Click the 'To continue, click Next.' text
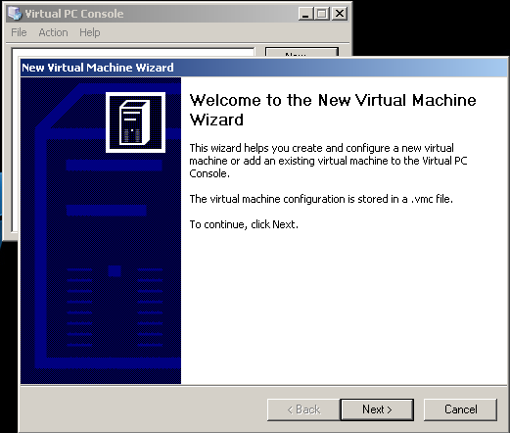Screen dimensions: 510x433 (x=244, y=224)
